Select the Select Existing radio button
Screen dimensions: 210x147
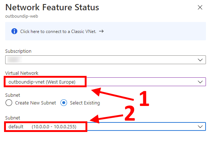[x=64, y=103]
